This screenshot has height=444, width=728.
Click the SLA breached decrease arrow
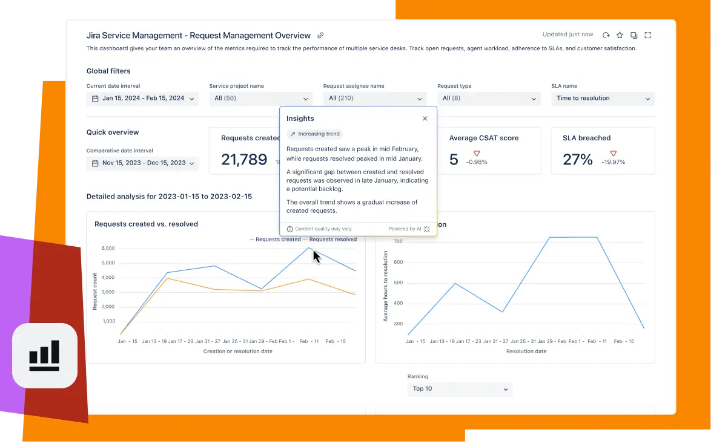coord(614,154)
